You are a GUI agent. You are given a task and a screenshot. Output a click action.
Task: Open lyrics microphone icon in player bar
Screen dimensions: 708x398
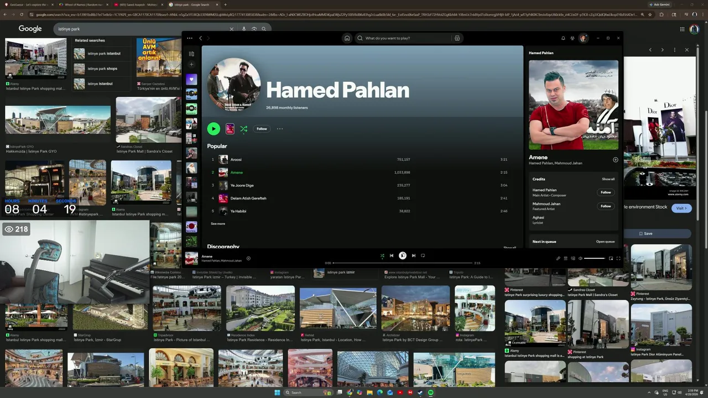(558, 258)
